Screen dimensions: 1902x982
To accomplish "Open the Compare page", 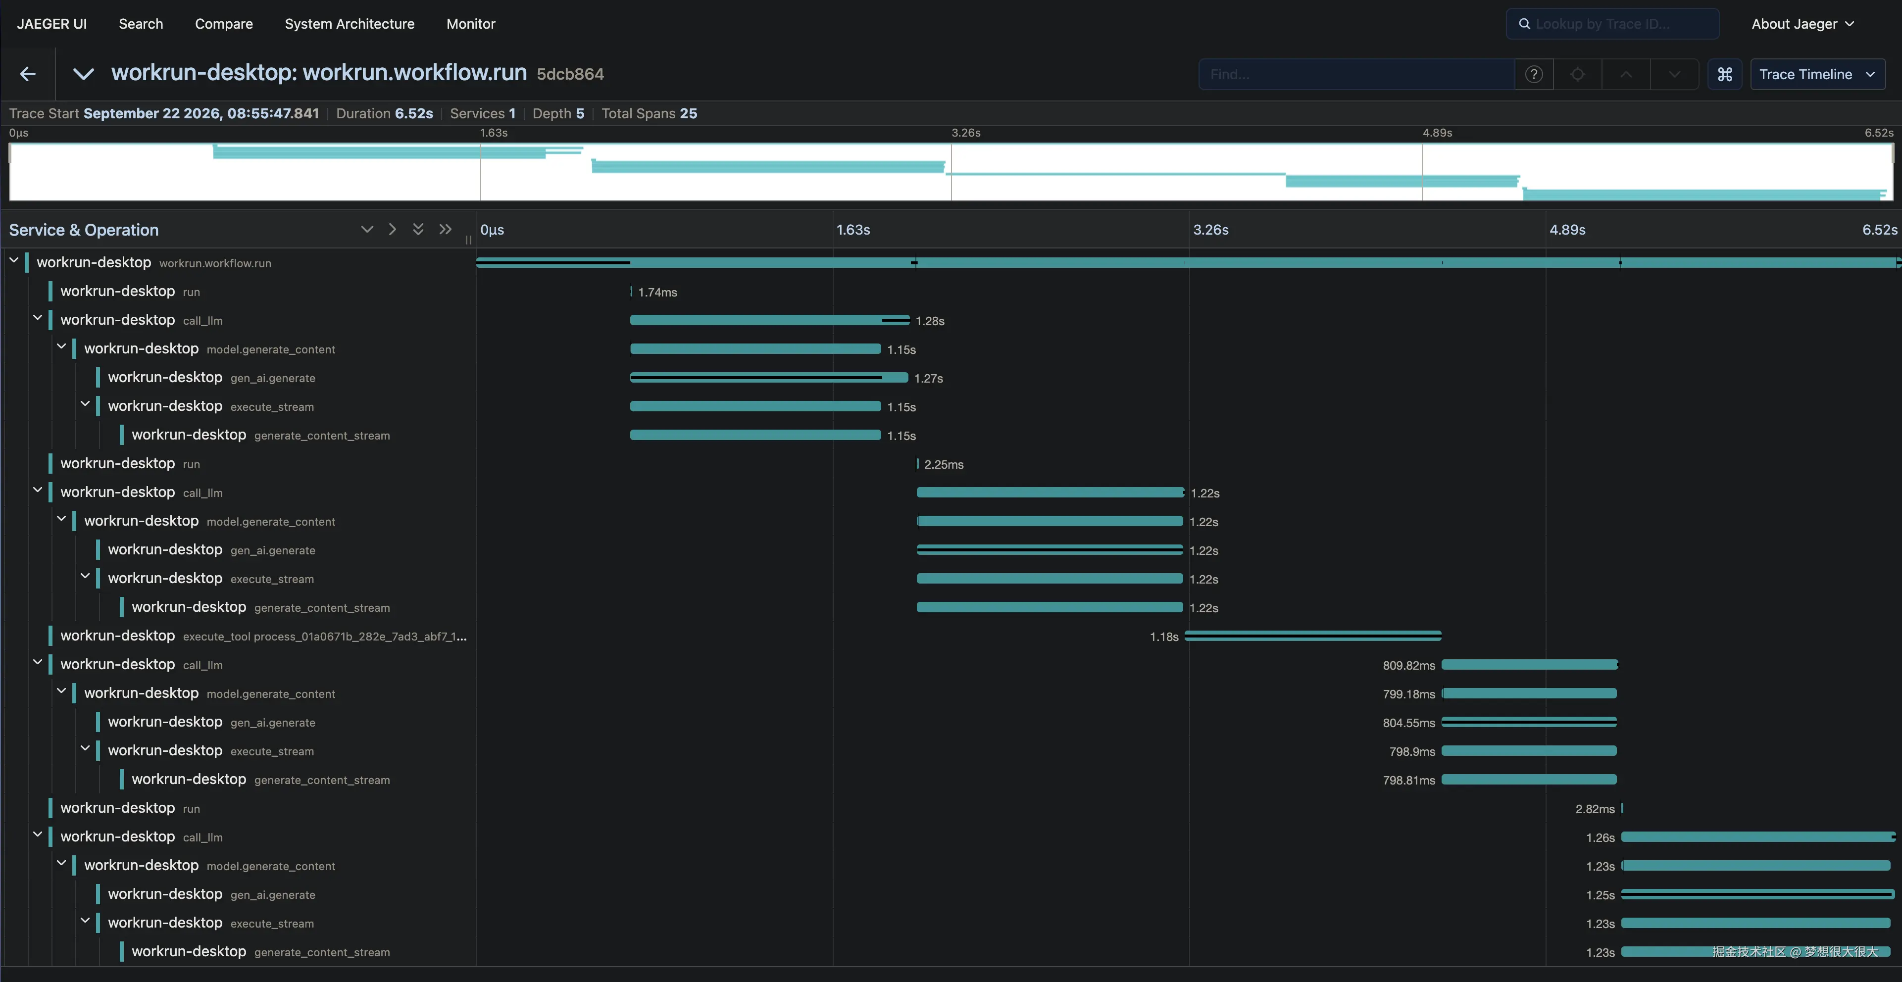I will 224,24.
